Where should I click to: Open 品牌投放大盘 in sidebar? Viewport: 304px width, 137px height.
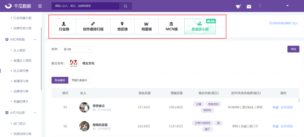[x=22, y=28]
